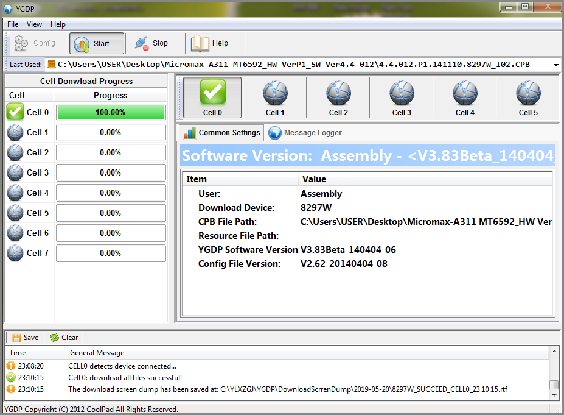Viewport: 564px width, 415px height.
Task: Select the Cell 1 globe tile
Action: 275,98
